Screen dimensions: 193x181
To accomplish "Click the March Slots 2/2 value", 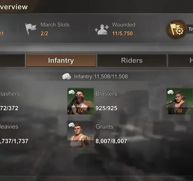I will point(44,33).
